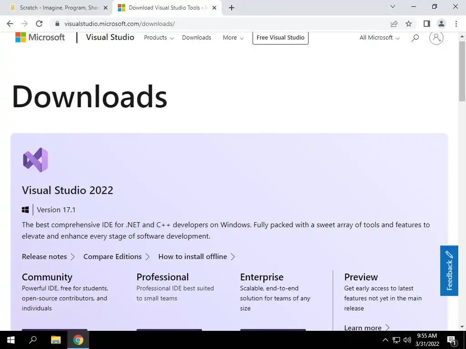Click the taskbar clock showing 9:55 AM
Screen dimensions: 466x349
[x=427, y=340]
